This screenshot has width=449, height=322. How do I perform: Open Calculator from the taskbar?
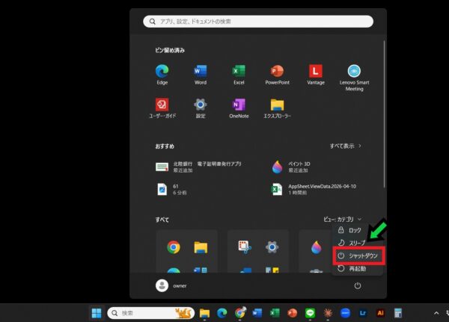pyautogui.click(x=398, y=313)
